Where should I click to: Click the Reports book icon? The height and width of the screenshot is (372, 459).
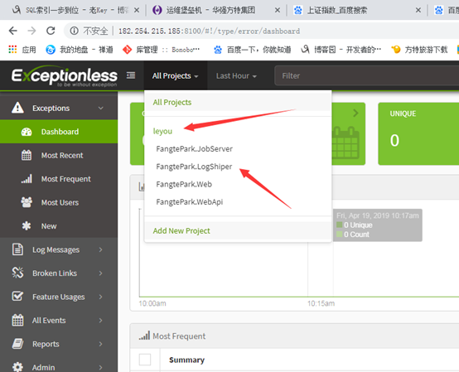click(x=17, y=344)
